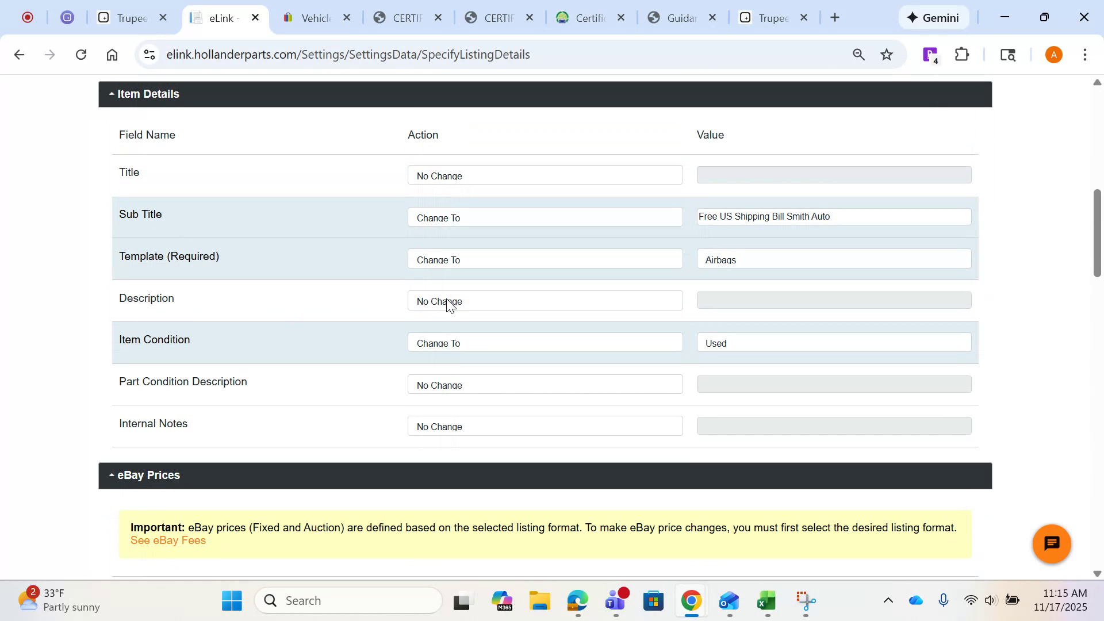Reload the current page
Viewport: 1104px width, 621px height.
click(81, 55)
